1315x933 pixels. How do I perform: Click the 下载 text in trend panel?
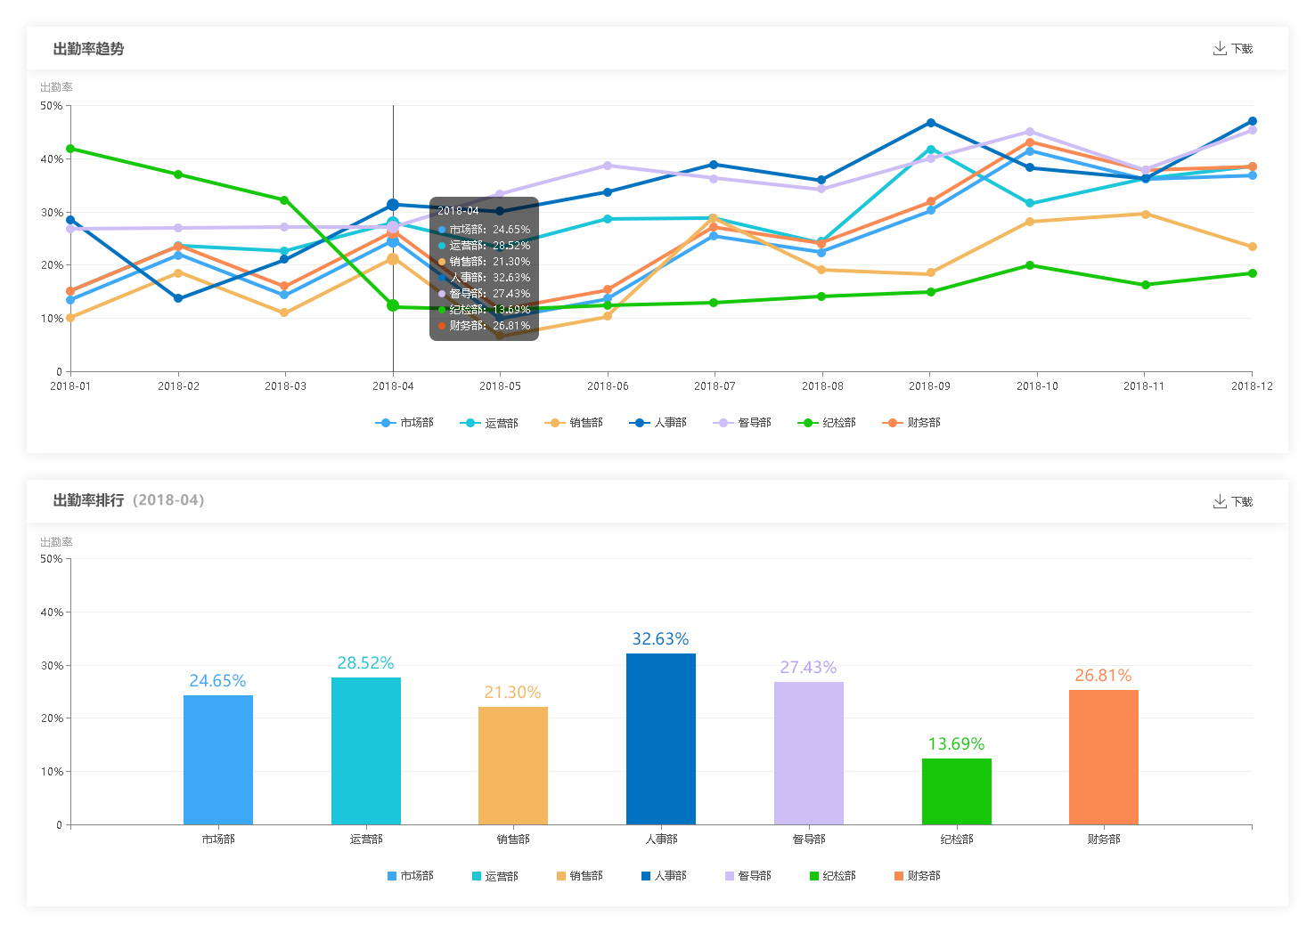click(1242, 49)
